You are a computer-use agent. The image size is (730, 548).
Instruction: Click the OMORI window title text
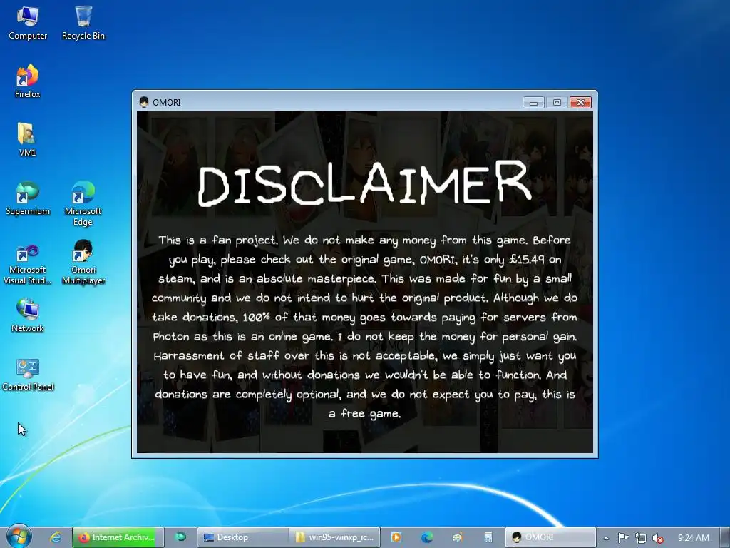(x=167, y=103)
